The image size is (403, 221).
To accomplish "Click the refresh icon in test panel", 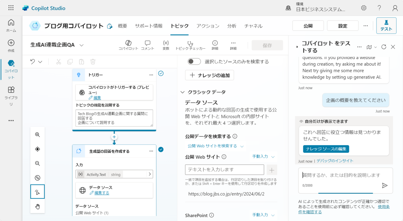I will point(384,47).
